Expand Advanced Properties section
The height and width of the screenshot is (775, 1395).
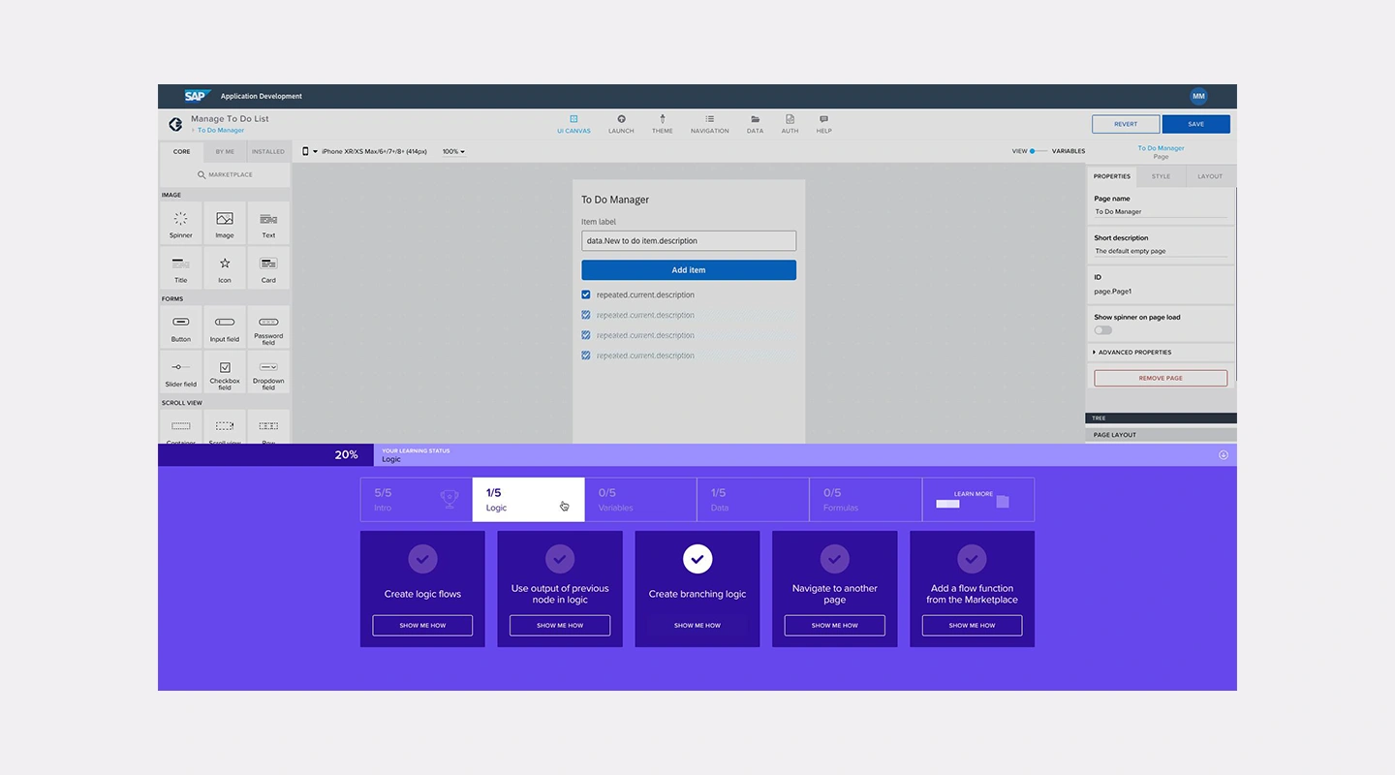[x=1161, y=352]
